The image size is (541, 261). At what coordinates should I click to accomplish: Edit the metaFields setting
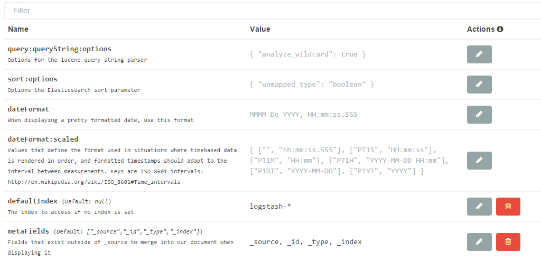pos(479,242)
